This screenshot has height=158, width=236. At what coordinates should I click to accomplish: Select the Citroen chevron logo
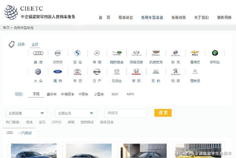click(x=195, y=71)
